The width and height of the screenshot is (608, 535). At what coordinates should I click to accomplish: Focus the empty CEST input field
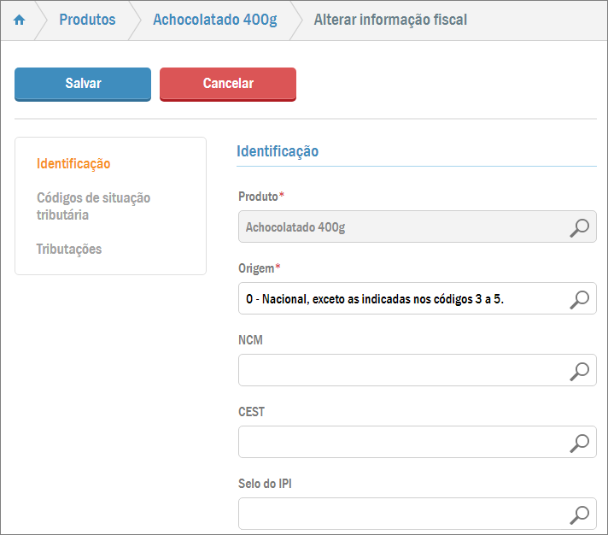(x=401, y=443)
